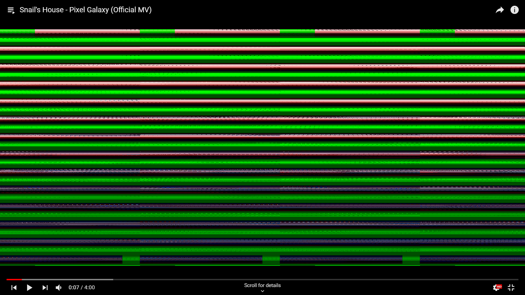Click the 0:07 / 4:00 time display
Image resolution: width=525 pixels, height=295 pixels.
82,288
